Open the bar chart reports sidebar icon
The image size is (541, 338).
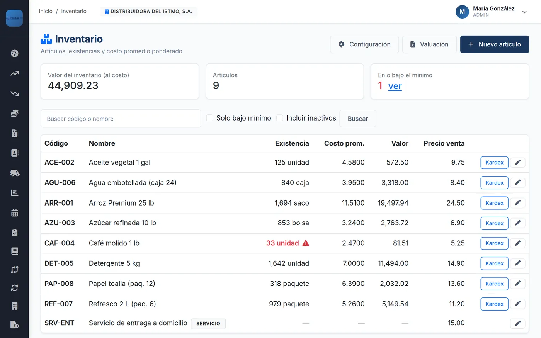(x=15, y=193)
